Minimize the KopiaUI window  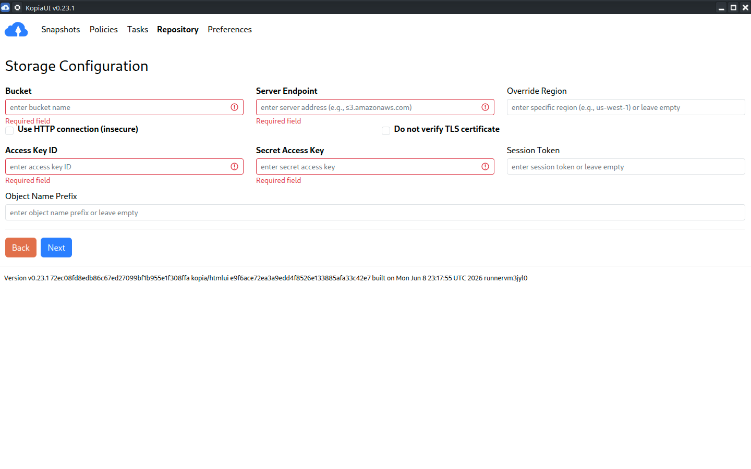point(721,7)
